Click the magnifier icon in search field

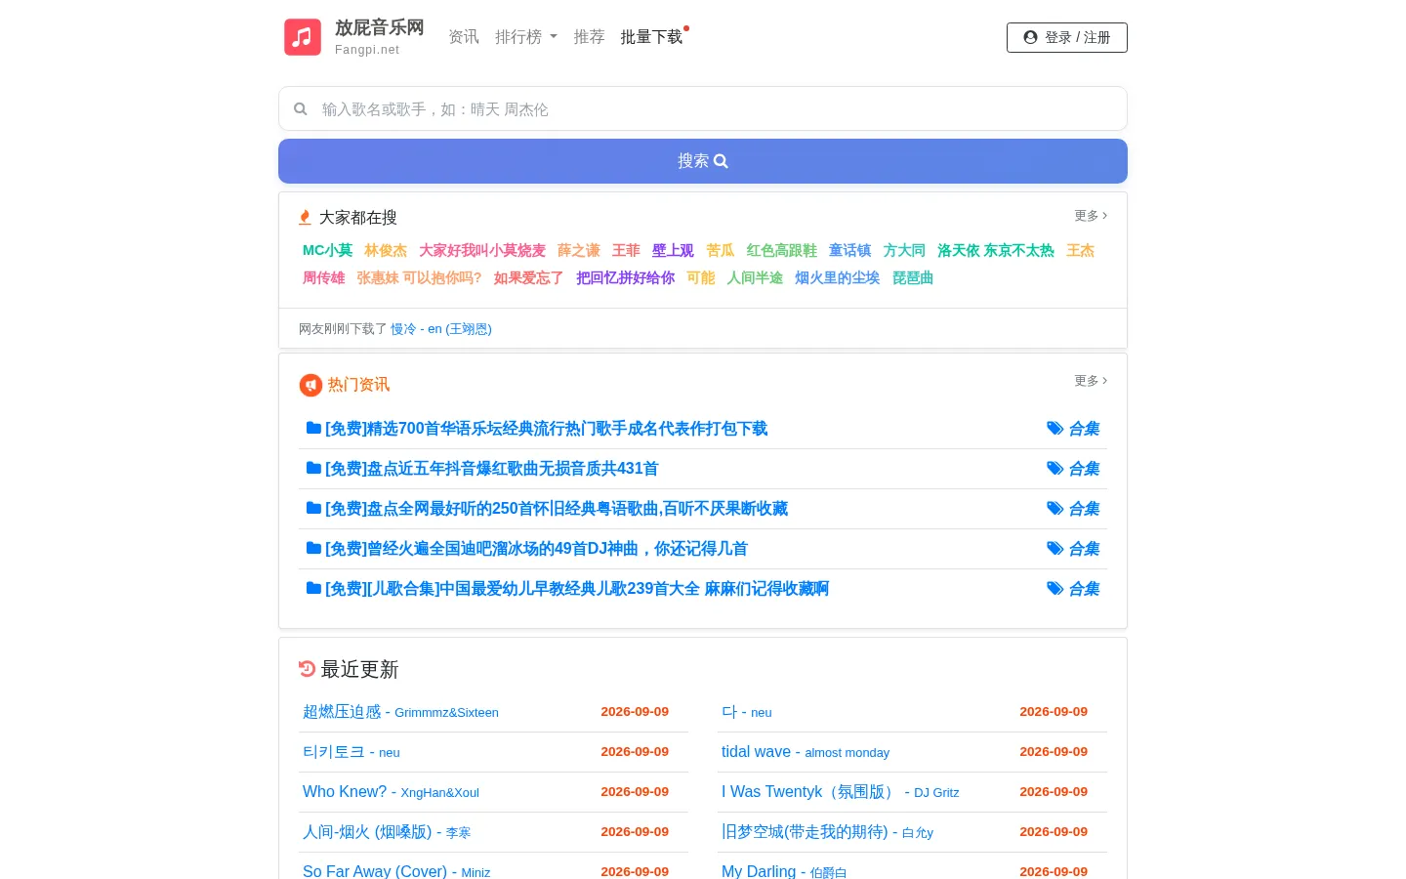click(x=301, y=109)
